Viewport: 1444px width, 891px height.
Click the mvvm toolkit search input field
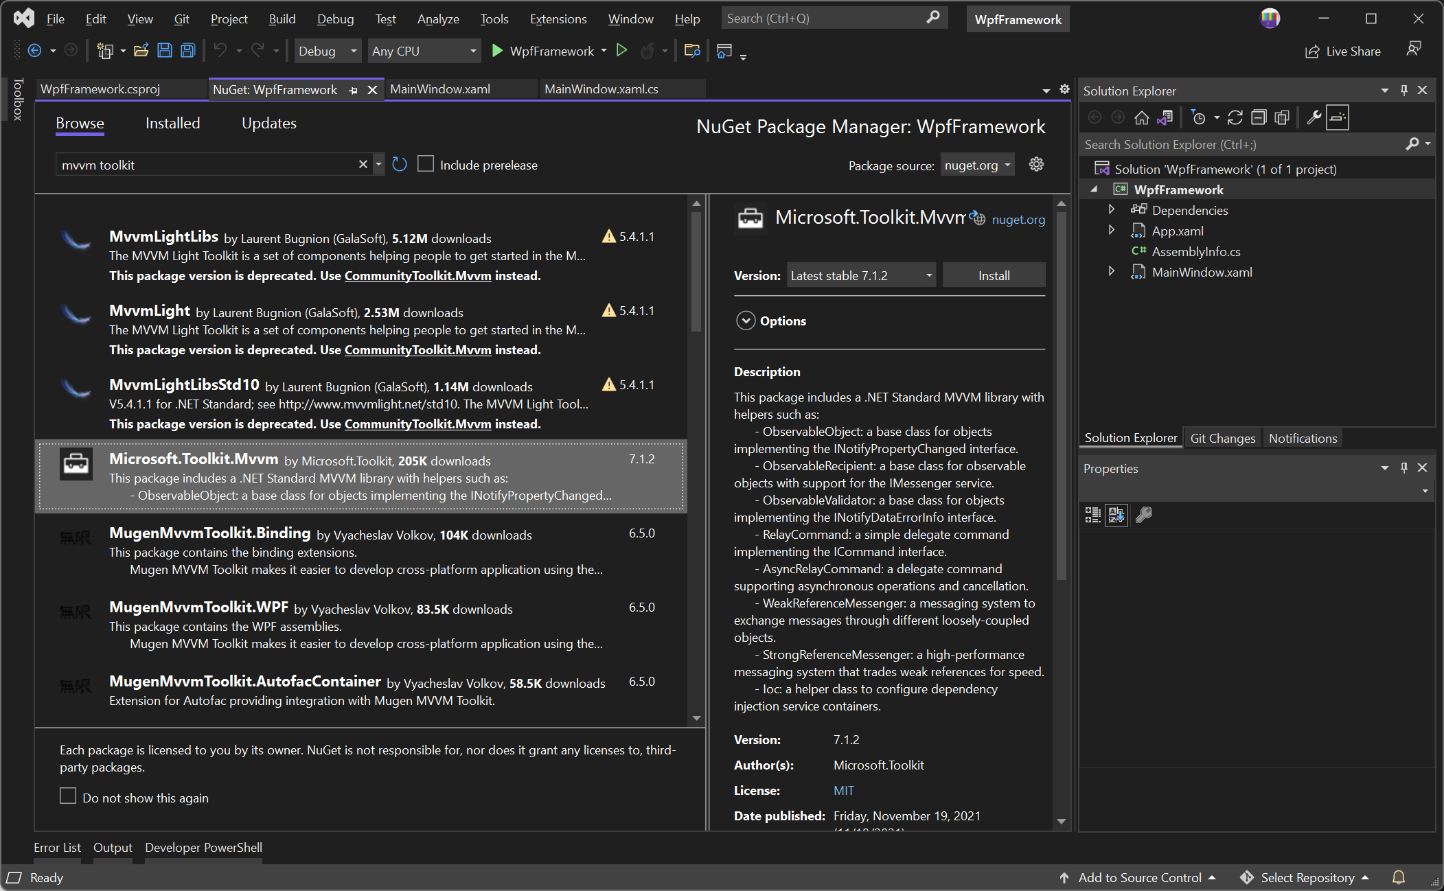[x=206, y=165]
